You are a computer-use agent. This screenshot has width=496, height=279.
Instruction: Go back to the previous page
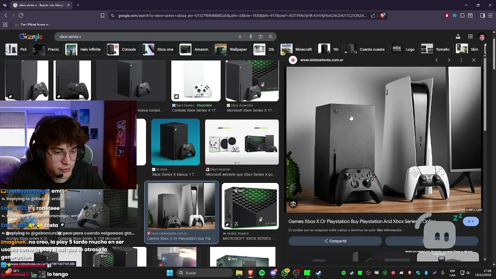click(6, 15)
